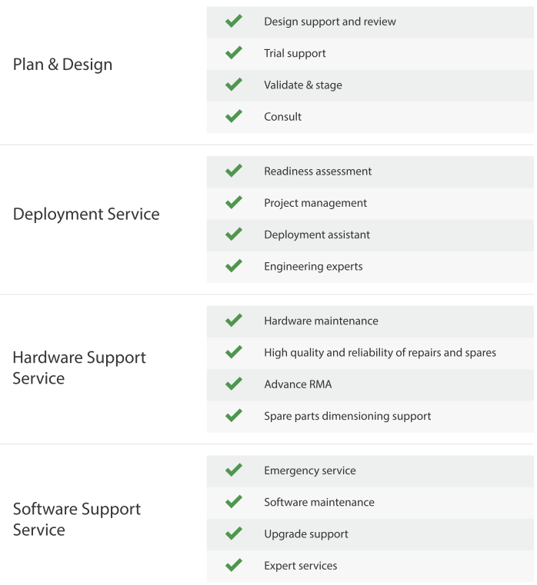Click the Engineering experts text
537x585 pixels.
coord(313,267)
